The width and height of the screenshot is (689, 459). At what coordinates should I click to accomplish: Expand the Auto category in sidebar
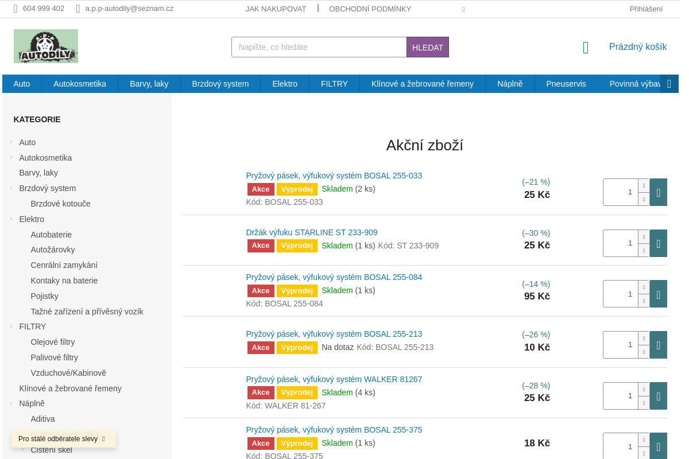11,142
